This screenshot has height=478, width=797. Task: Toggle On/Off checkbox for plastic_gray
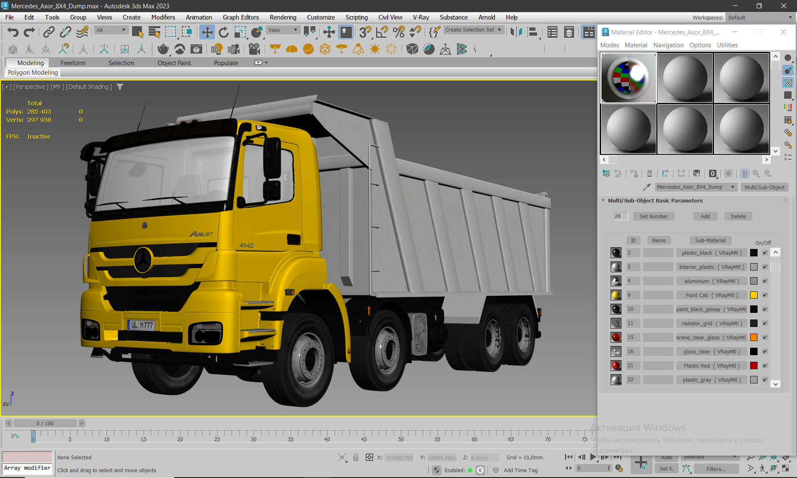point(765,380)
